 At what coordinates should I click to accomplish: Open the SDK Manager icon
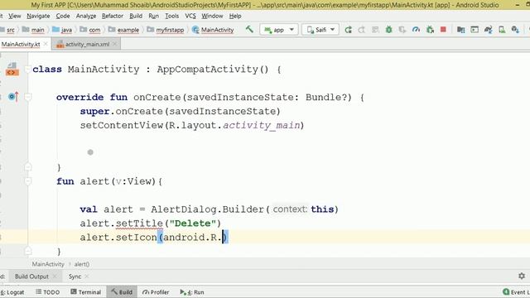pos(515,30)
